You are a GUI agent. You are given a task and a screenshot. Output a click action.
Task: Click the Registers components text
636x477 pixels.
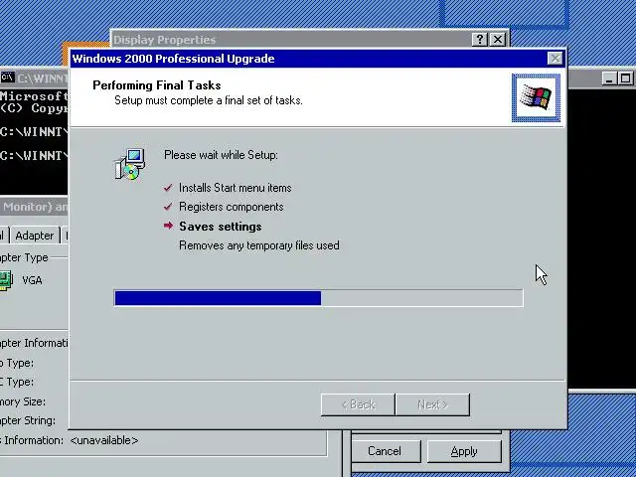(232, 207)
